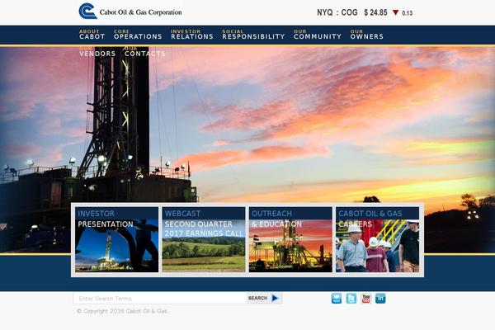The width and height of the screenshot is (495, 330).
Task: Open the Webcast Second Quarter 2017 tile
Action: (x=204, y=239)
